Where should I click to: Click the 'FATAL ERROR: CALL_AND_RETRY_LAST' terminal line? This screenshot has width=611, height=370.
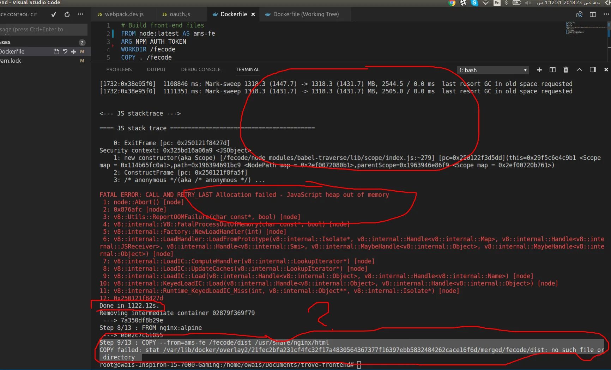click(x=244, y=195)
